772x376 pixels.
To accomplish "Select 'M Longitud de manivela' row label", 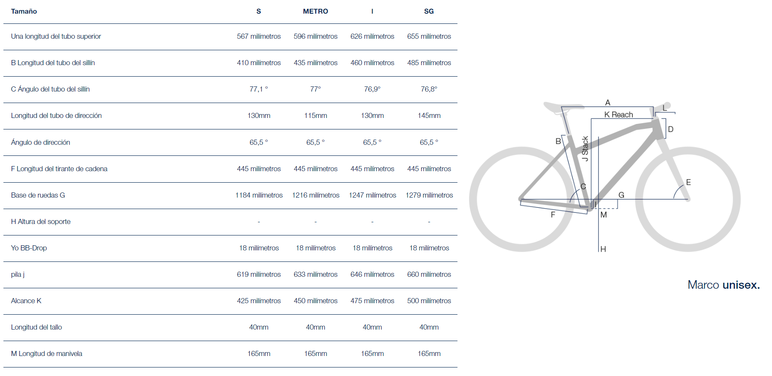I will pos(47,353).
